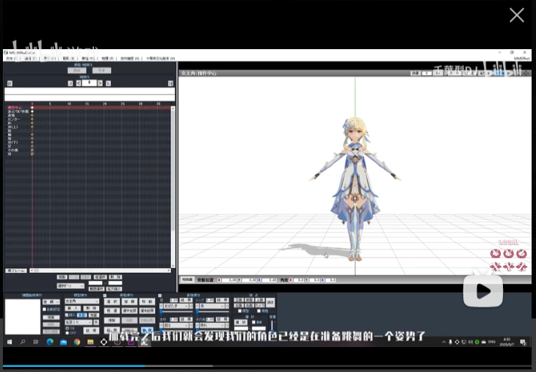
Task: Click the lip morph slider
Action: coord(212,312)
